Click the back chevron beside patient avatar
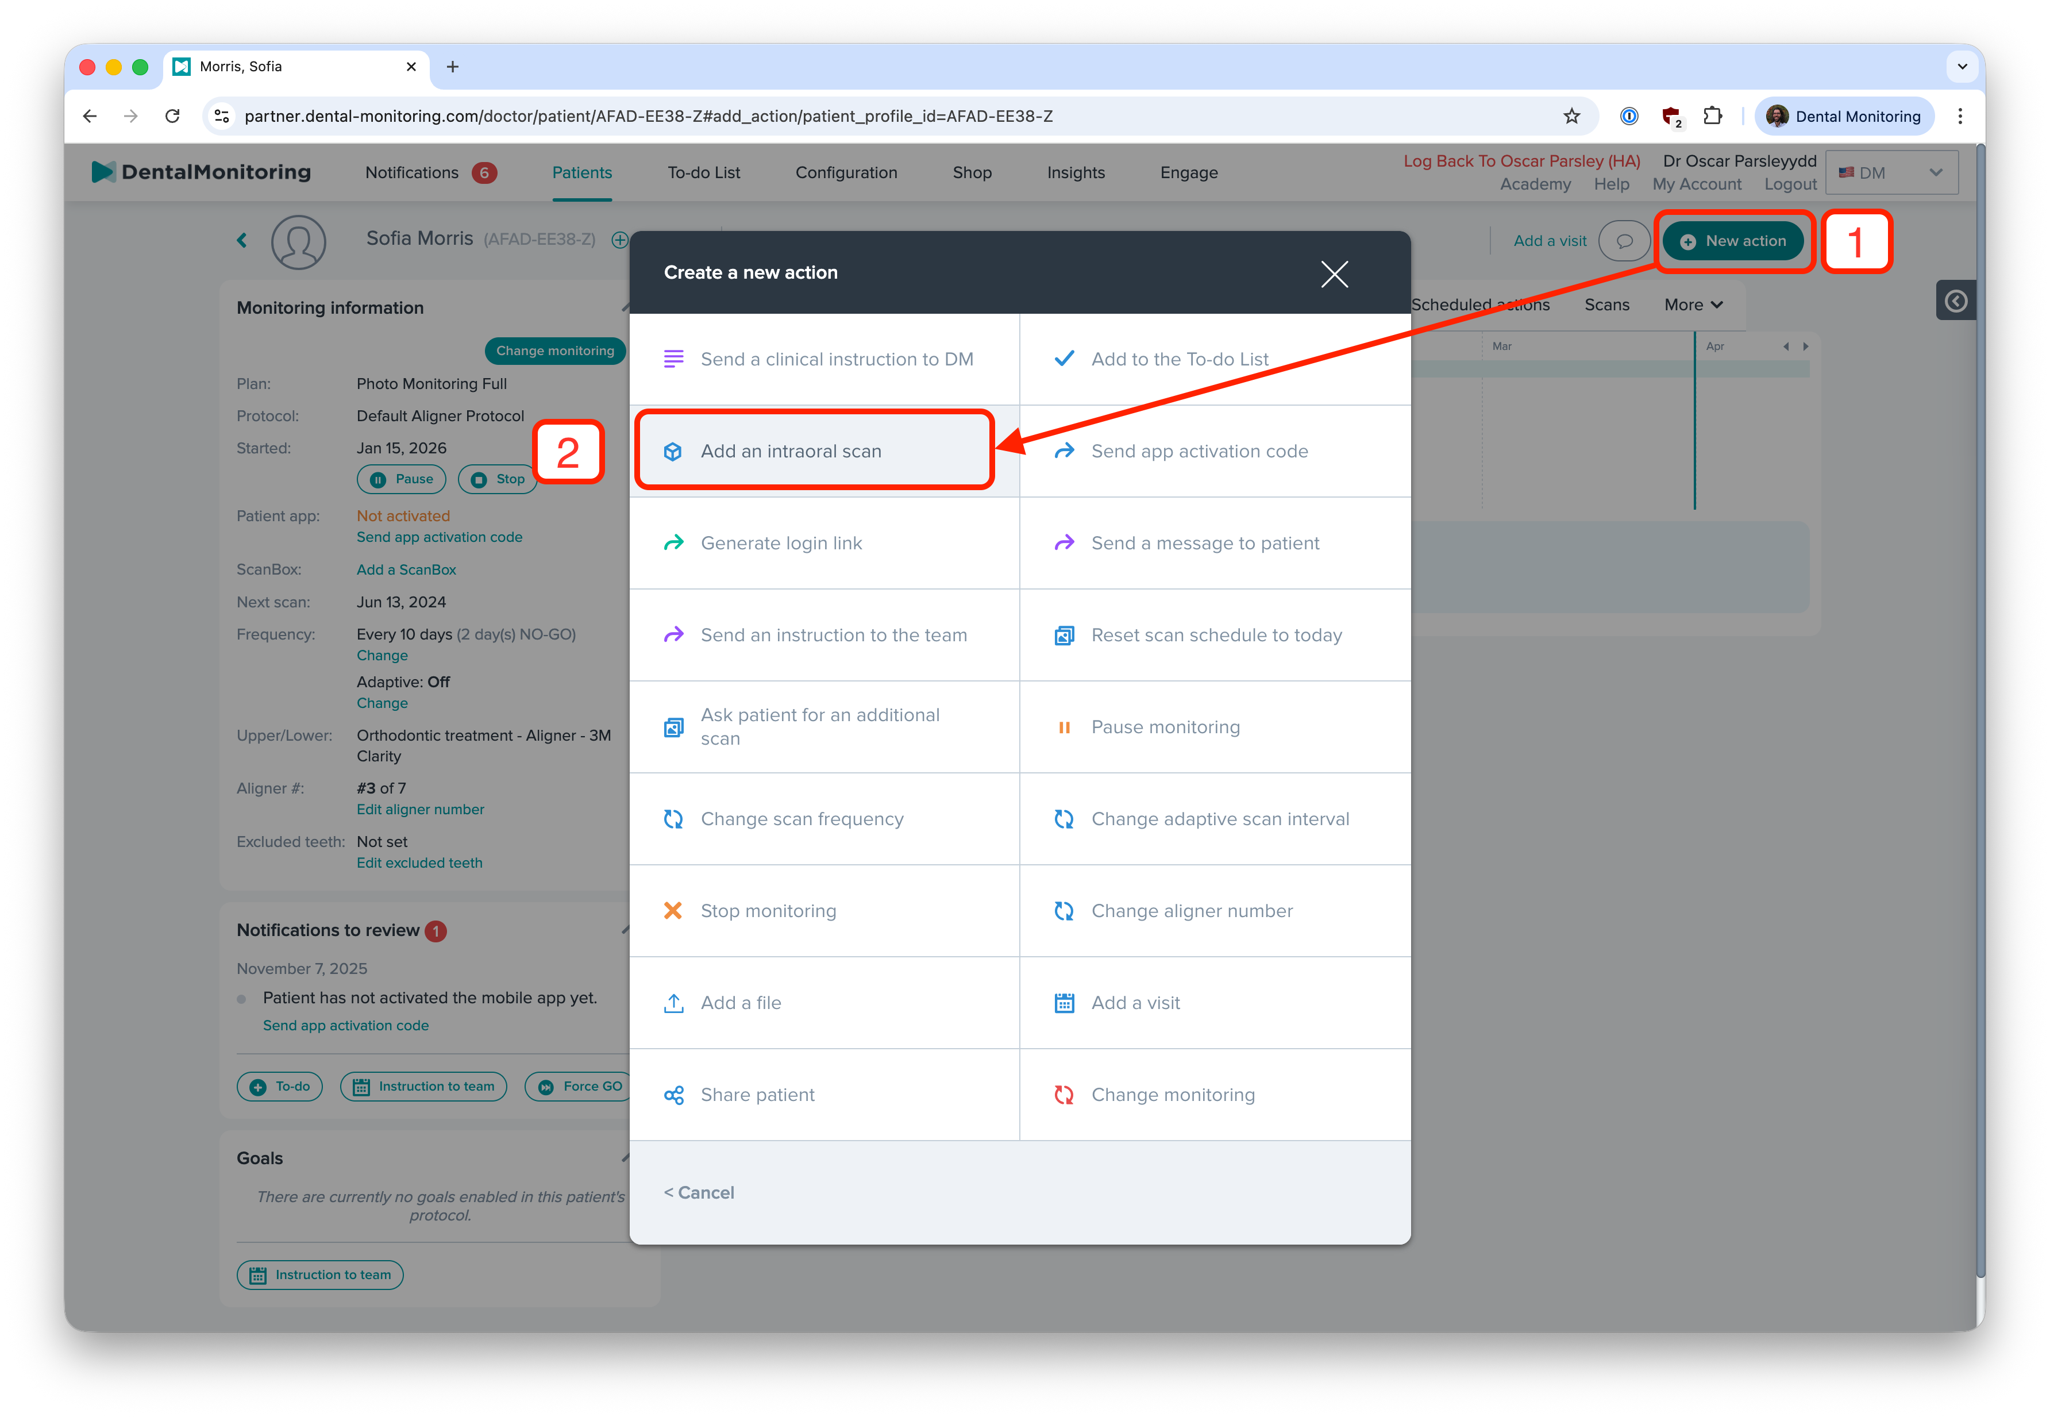Image resolution: width=2050 pixels, height=1417 pixels. (x=241, y=240)
